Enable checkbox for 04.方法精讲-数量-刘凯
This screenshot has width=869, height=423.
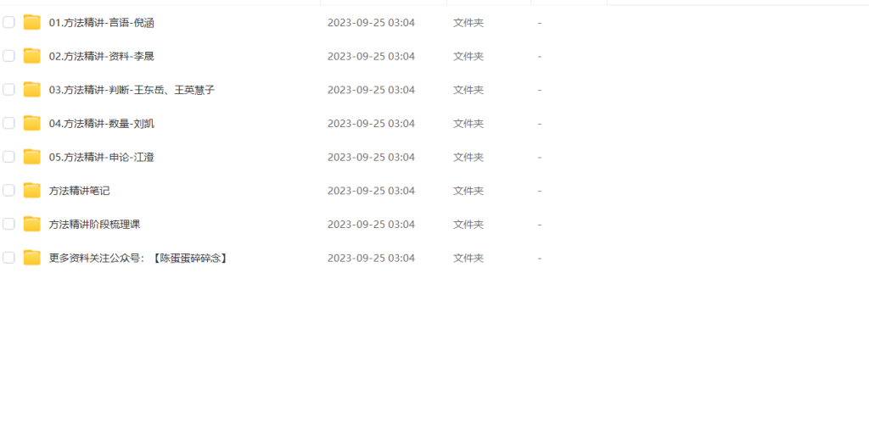[8, 123]
